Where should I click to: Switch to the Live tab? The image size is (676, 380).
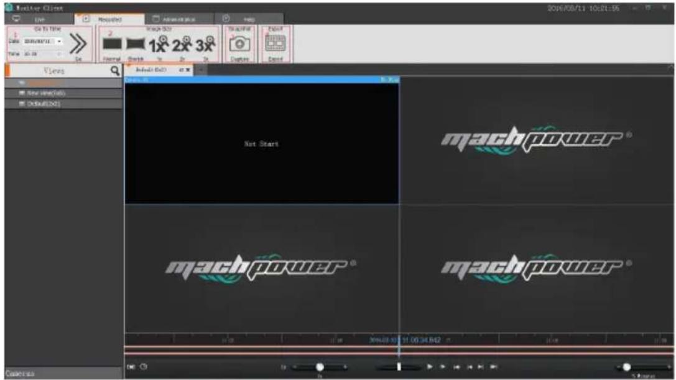point(39,19)
